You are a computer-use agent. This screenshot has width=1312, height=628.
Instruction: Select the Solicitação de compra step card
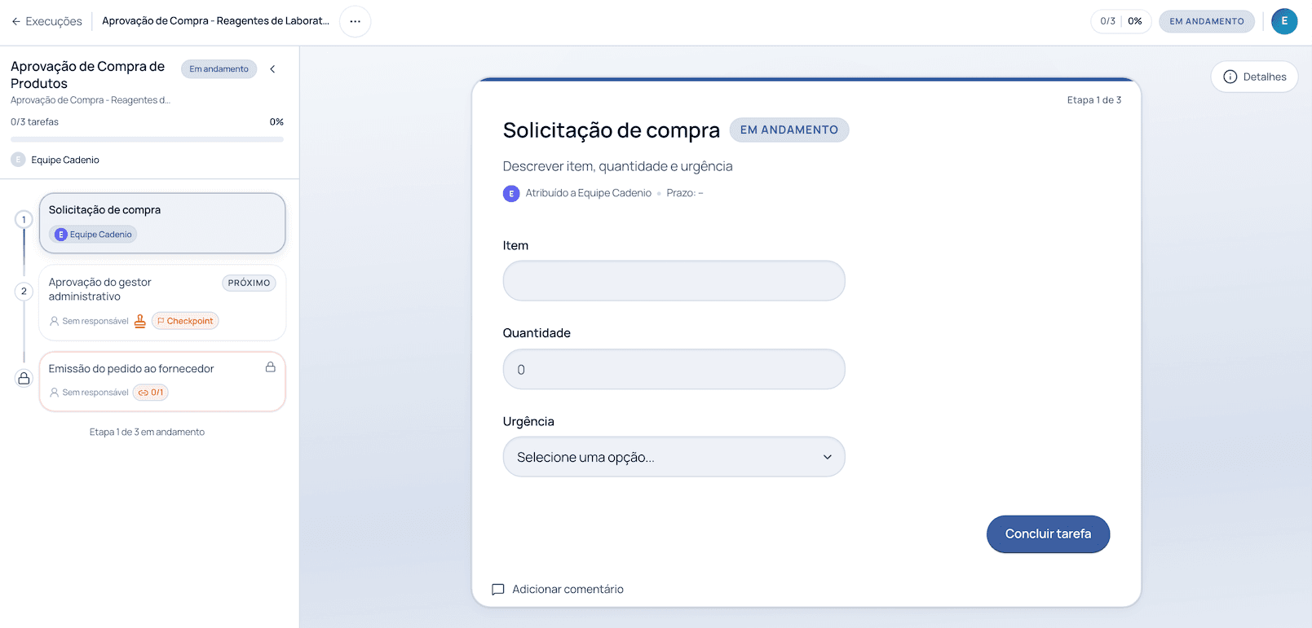(x=162, y=223)
